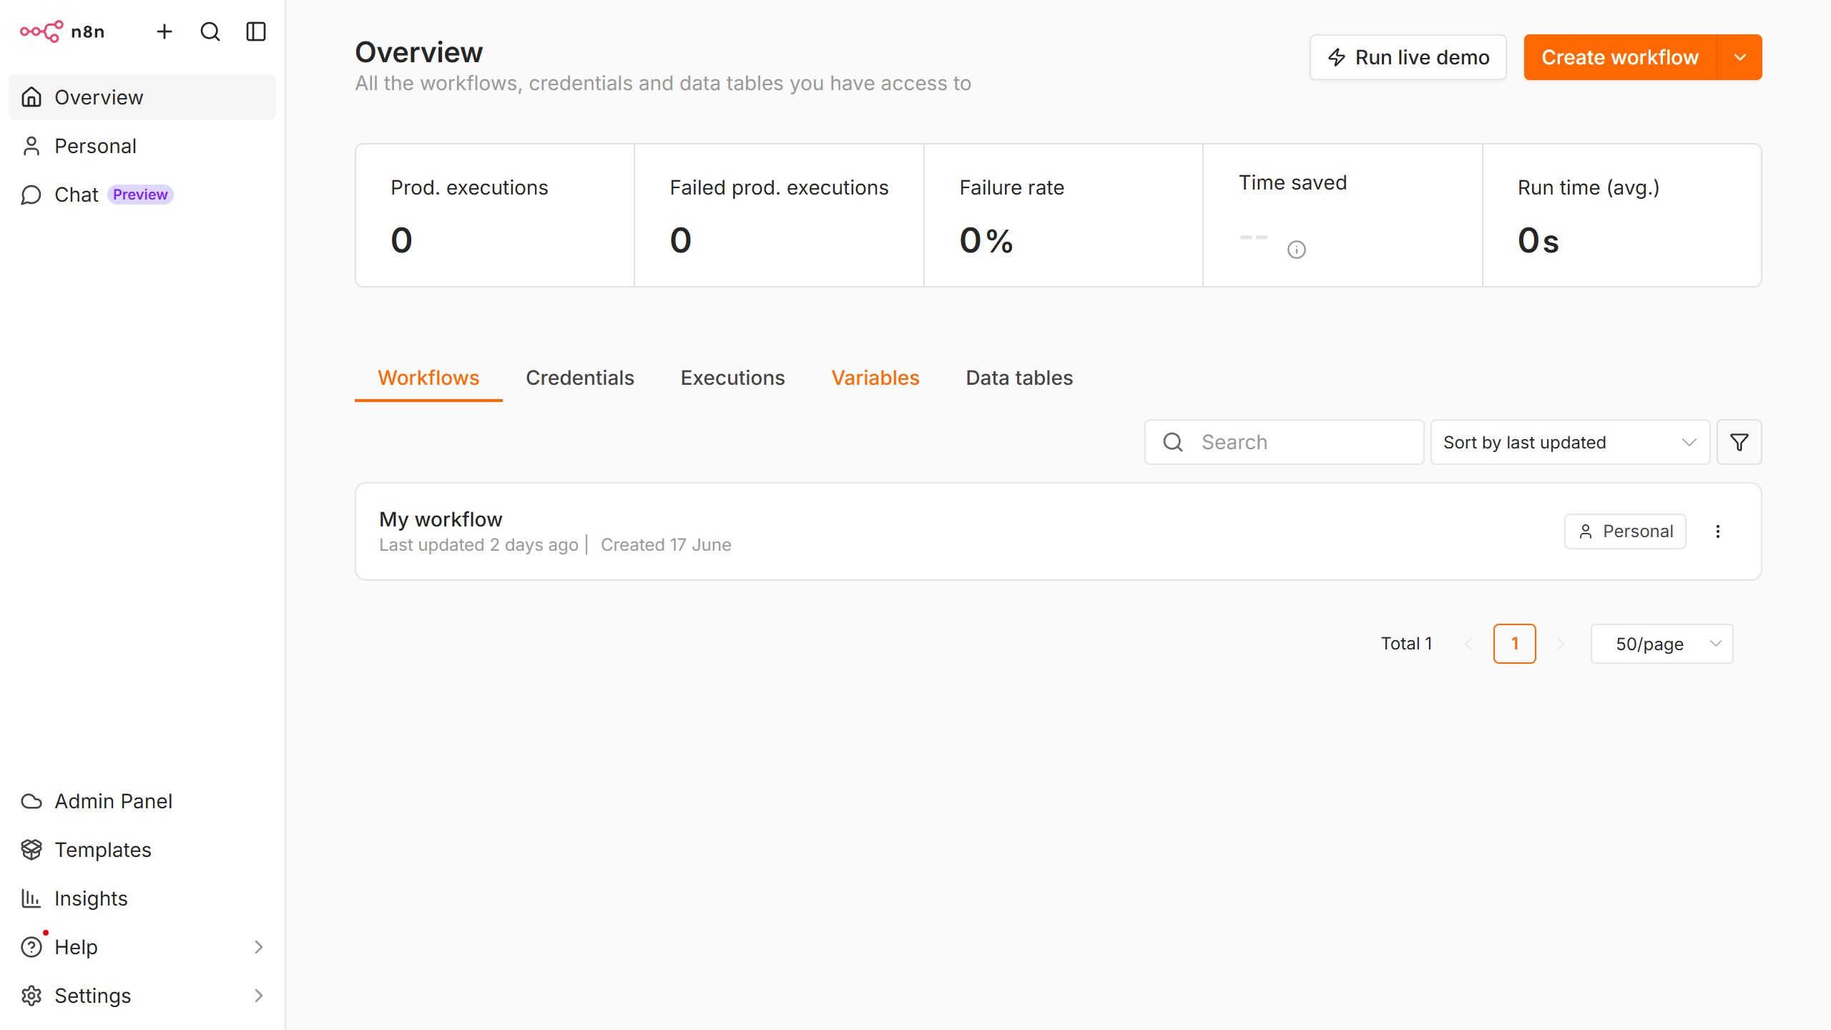Click the lightning bolt on Run live demo

coord(1337,57)
